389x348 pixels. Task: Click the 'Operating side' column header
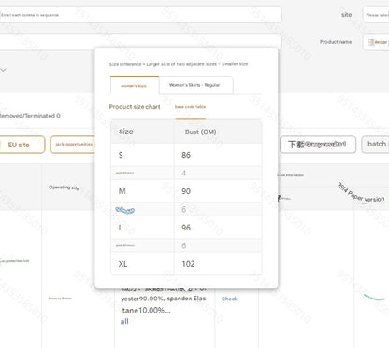[x=64, y=188]
